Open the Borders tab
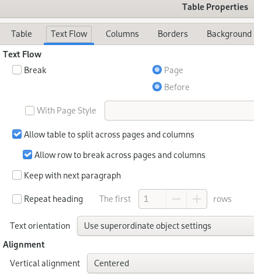This screenshot has width=254, height=278. [173, 34]
